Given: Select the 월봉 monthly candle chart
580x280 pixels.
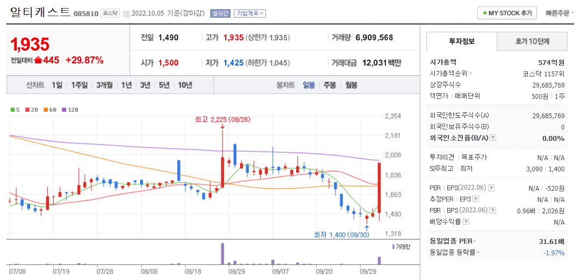Looking at the screenshot, I should pos(352,85).
